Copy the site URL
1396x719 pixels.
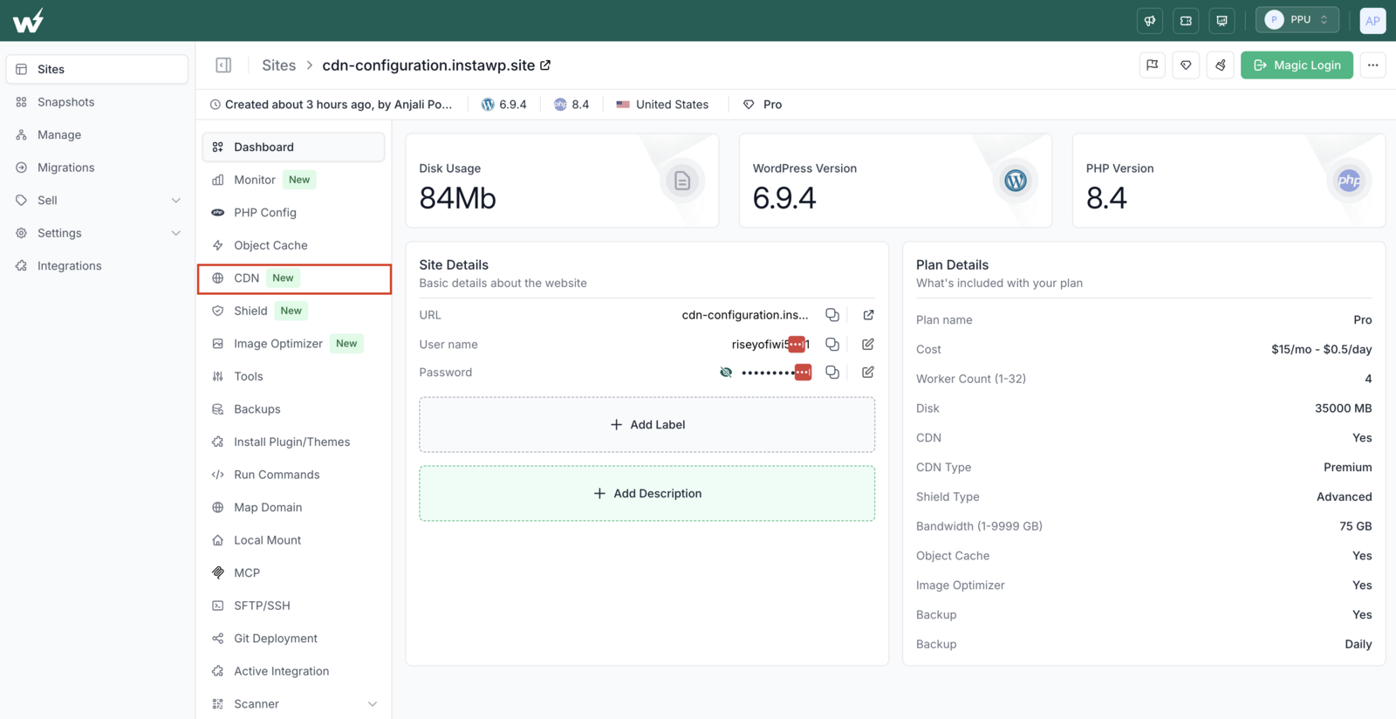832,315
